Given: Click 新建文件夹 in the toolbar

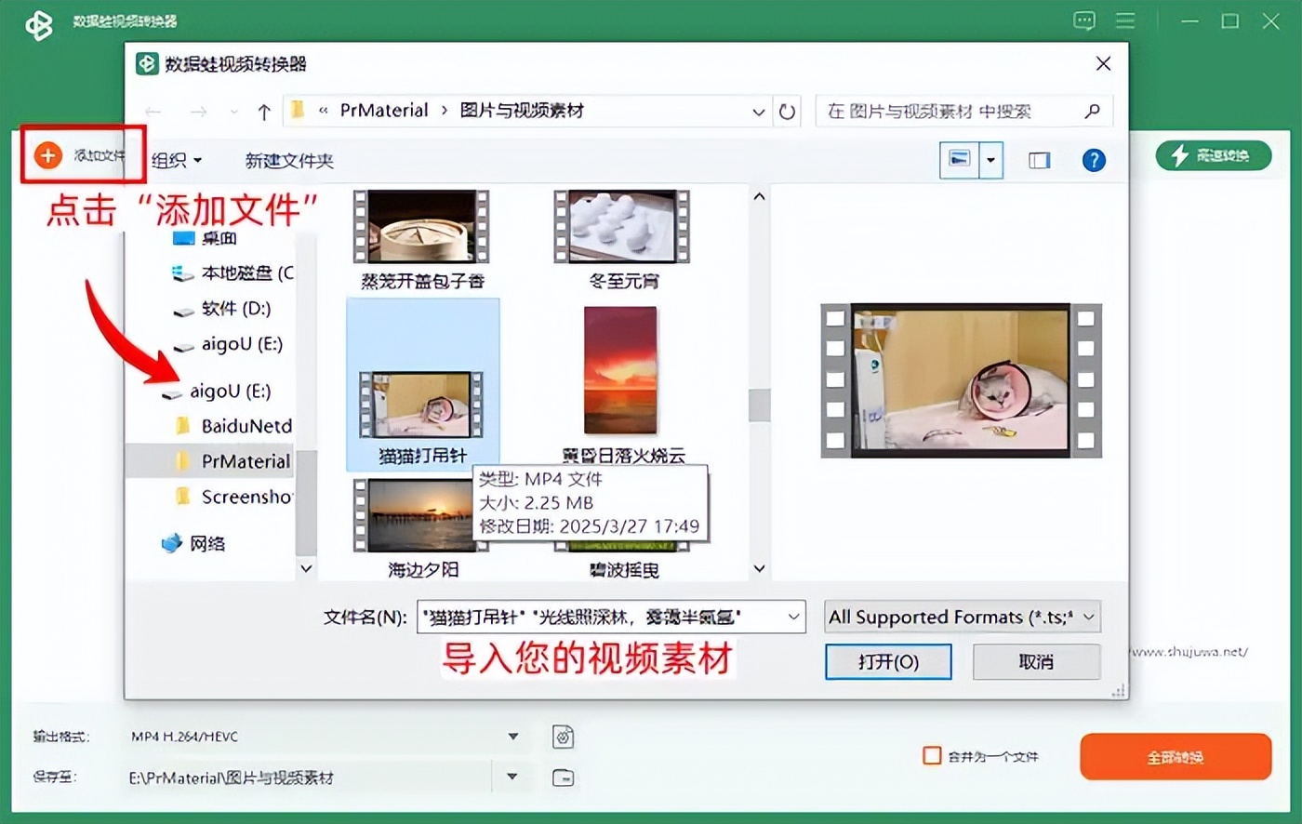Looking at the screenshot, I should coord(288,161).
